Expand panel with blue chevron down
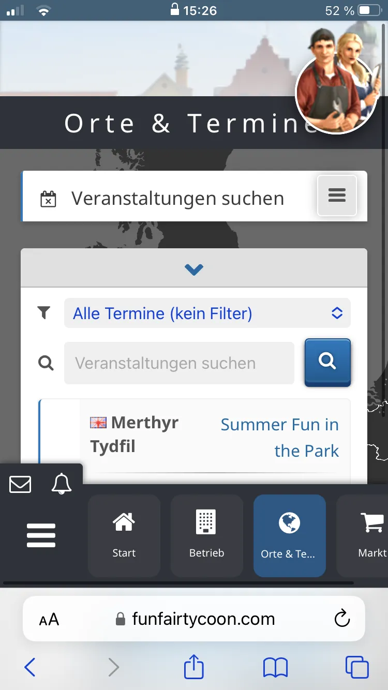This screenshot has width=388, height=690. [x=194, y=269]
